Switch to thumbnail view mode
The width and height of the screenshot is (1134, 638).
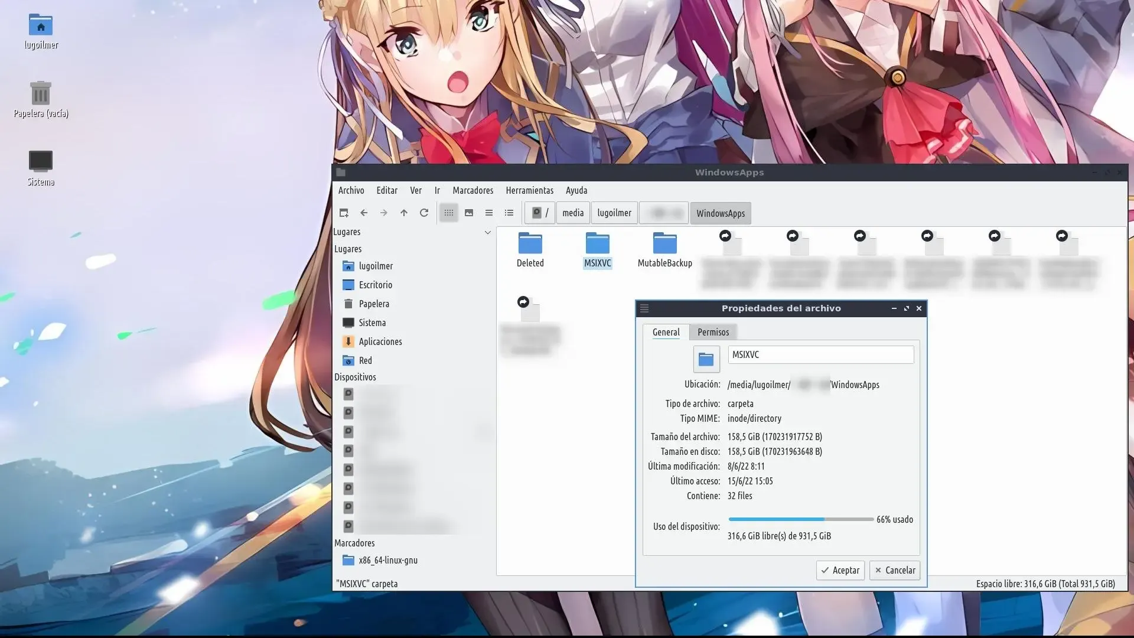(x=469, y=213)
